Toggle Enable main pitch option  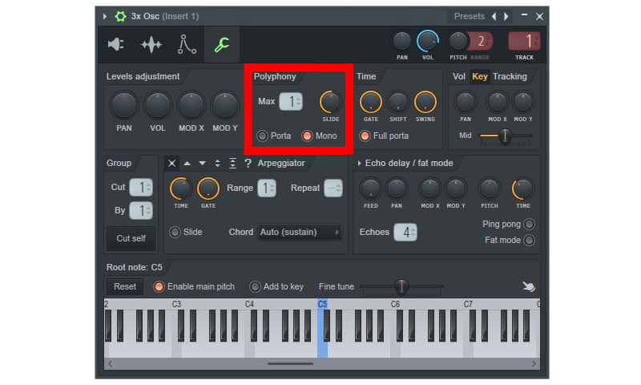click(159, 287)
